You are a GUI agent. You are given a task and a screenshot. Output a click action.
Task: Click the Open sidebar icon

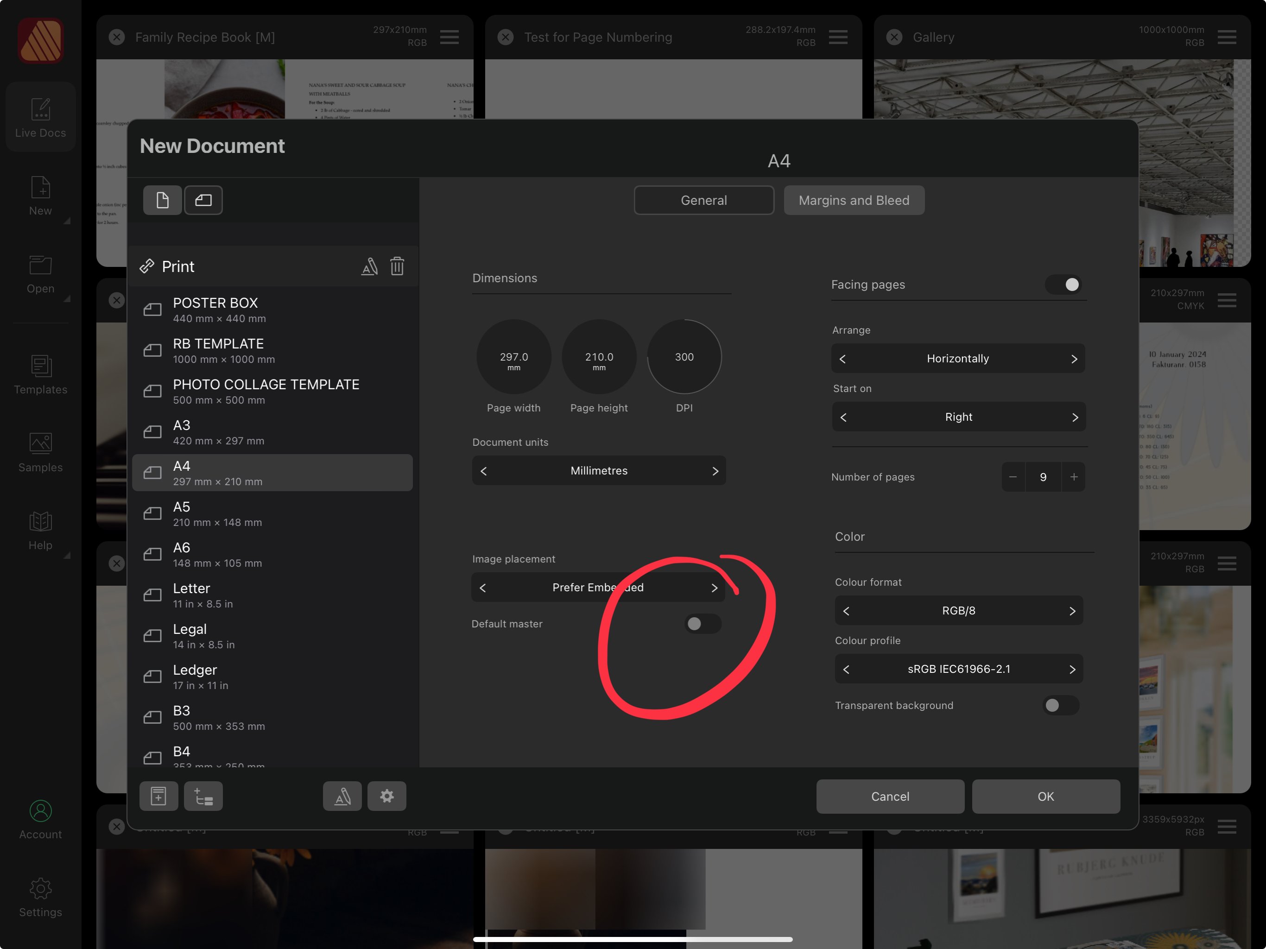40,274
